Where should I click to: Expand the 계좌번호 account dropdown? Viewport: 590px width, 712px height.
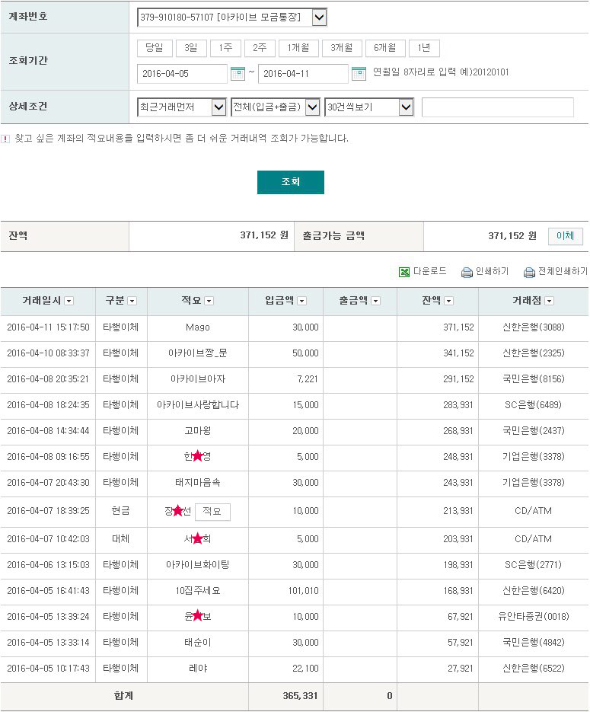320,18
